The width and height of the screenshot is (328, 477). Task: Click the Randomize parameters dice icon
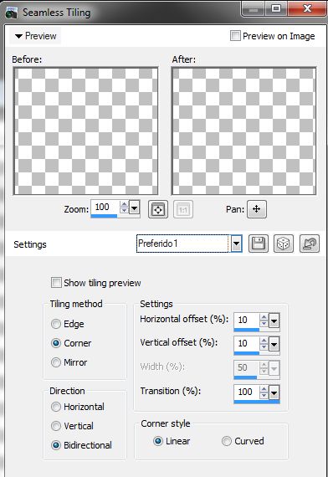click(284, 244)
